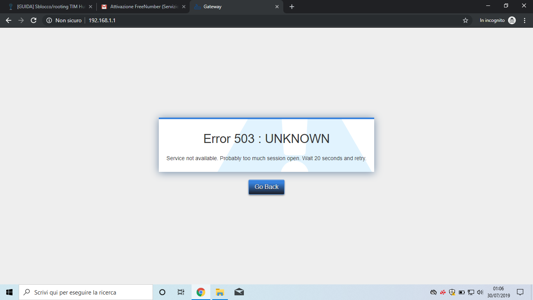Viewport: 533px width, 300px height.
Task: Open the Windows Start menu
Action: coord(9,292)
